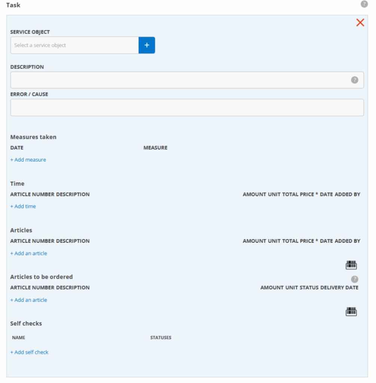
Task: Click the plus button beside service object
Action: (147, 45)
